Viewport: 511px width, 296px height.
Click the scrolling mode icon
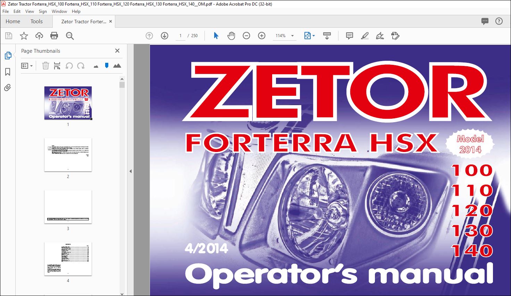(x=327, y=36)
